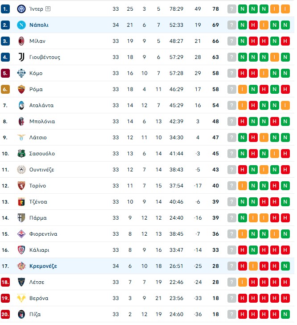Click the grey question-mark badge in Κόμο's row
The width and height of the screenshot is (297, 325).
[231, 73]
